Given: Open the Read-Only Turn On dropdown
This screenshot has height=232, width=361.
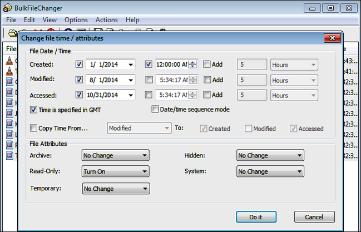Looking at the screenshot, I should [116, 171].
